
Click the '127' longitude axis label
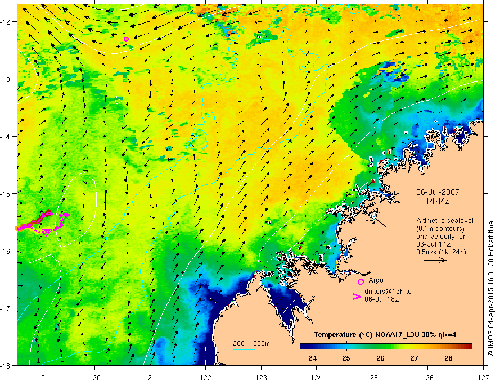click(x=483, y=378)
